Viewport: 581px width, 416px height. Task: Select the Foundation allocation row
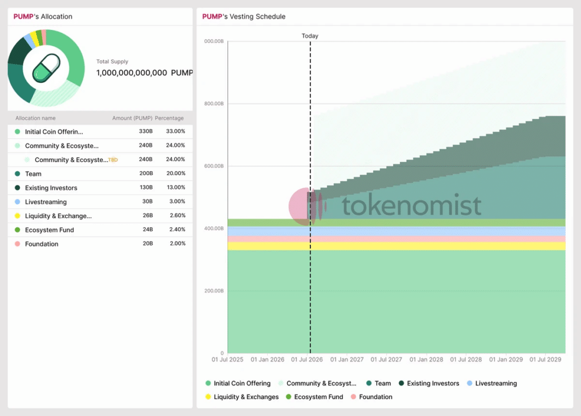click(100, 244)
